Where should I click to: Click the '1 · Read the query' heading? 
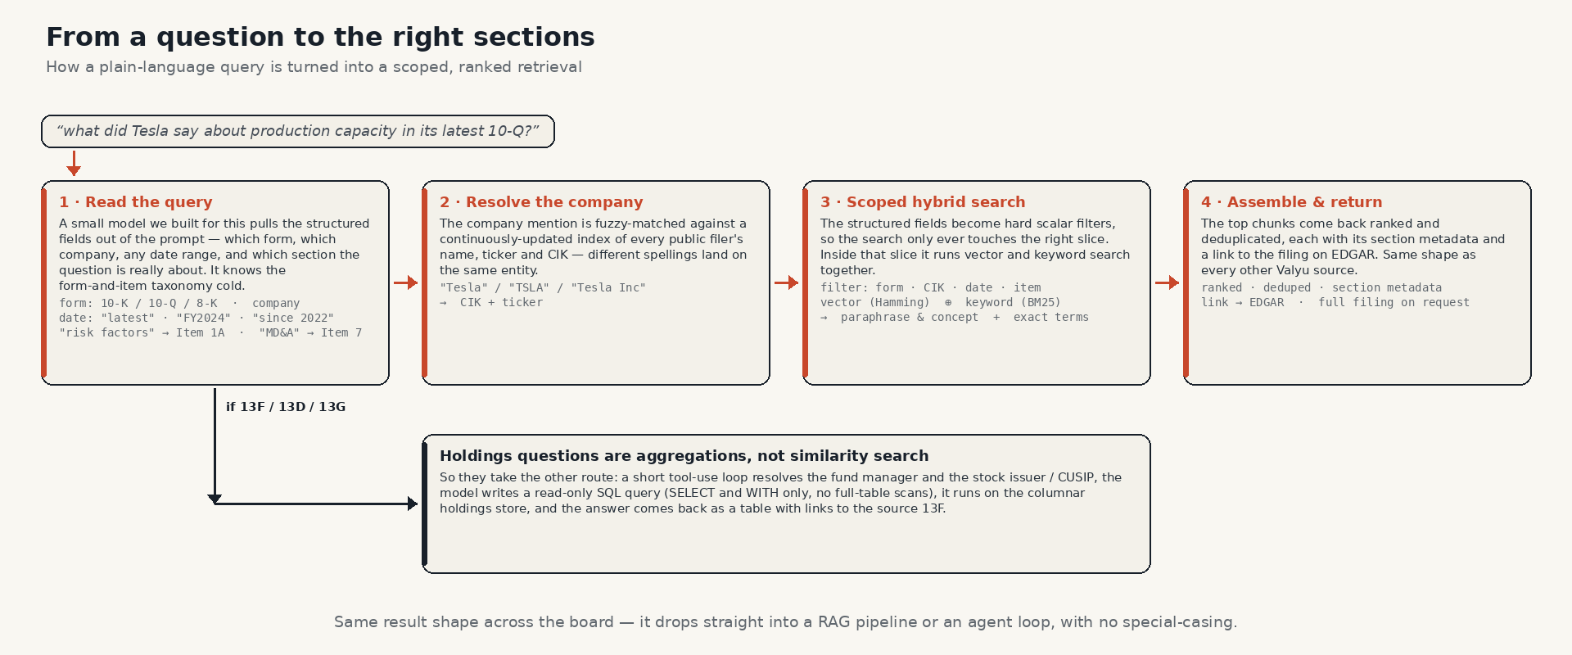136,202
